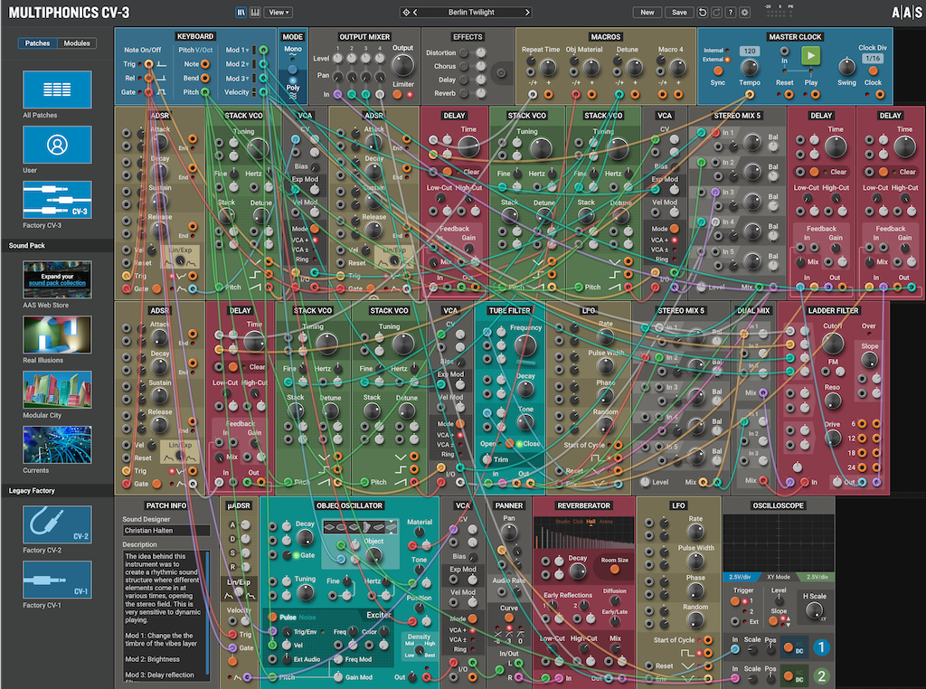
Task: Click the oscilloscope Slope button
Action: pyautogui.click(x=773, y=621)
